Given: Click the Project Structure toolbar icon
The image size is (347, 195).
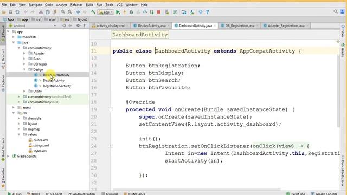Looking at the screenshot, I should 184,12.
